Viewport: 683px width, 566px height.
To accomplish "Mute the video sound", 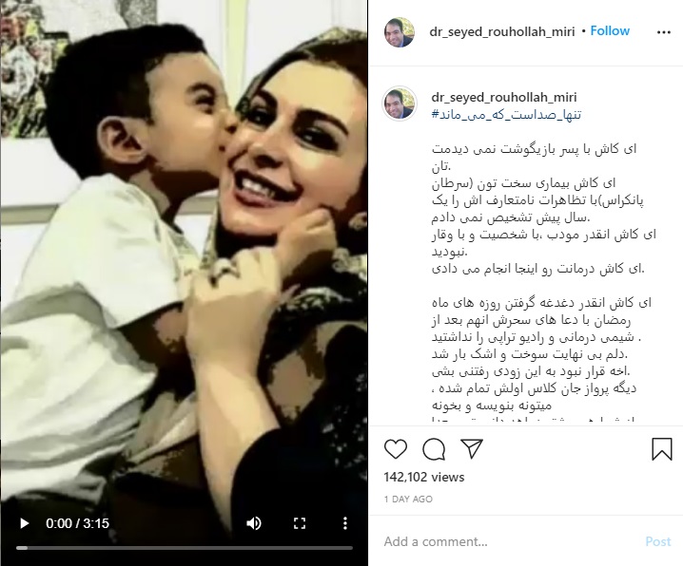I will (x=254, y=523).
